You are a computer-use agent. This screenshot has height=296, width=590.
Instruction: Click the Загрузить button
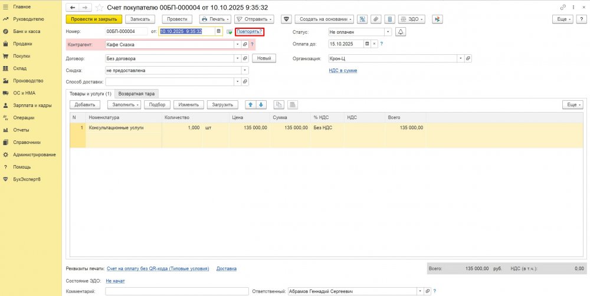[x=222, y=104]
